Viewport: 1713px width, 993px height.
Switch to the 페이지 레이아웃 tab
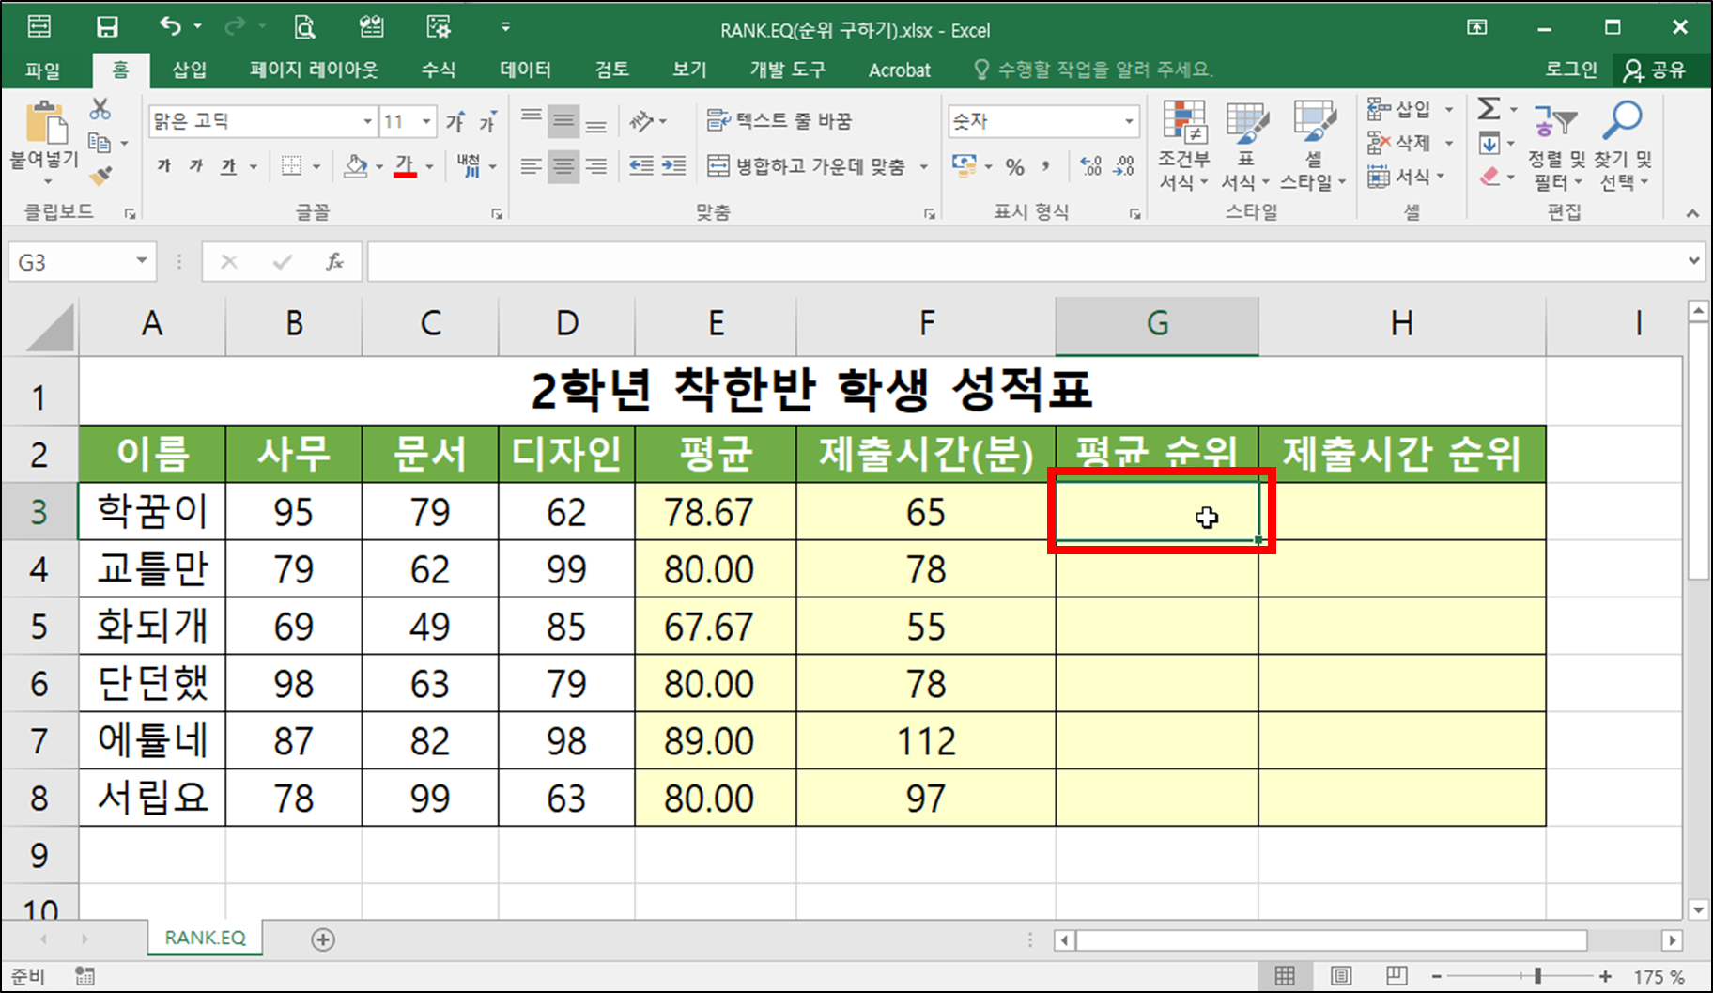point(314,70)
